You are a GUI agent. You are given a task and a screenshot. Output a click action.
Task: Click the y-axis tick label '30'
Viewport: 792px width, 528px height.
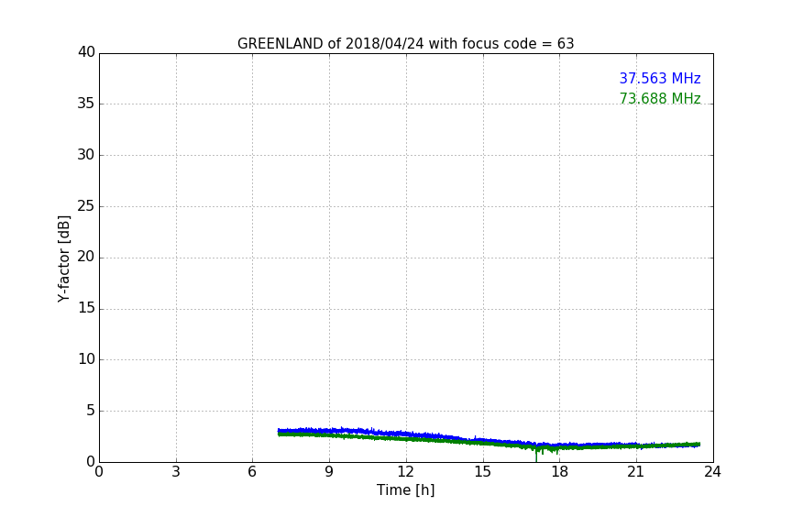click(86, 155)
